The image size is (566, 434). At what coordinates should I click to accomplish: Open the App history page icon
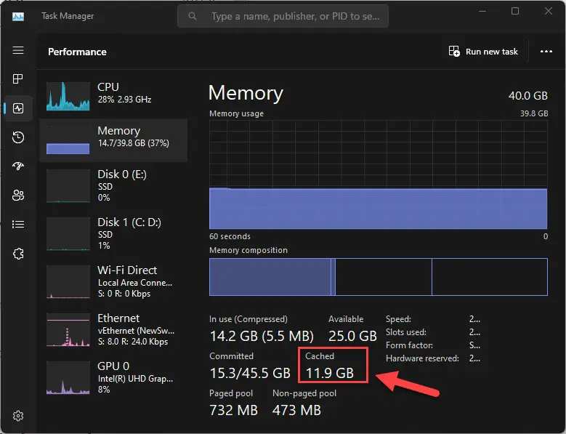point(18,137)
